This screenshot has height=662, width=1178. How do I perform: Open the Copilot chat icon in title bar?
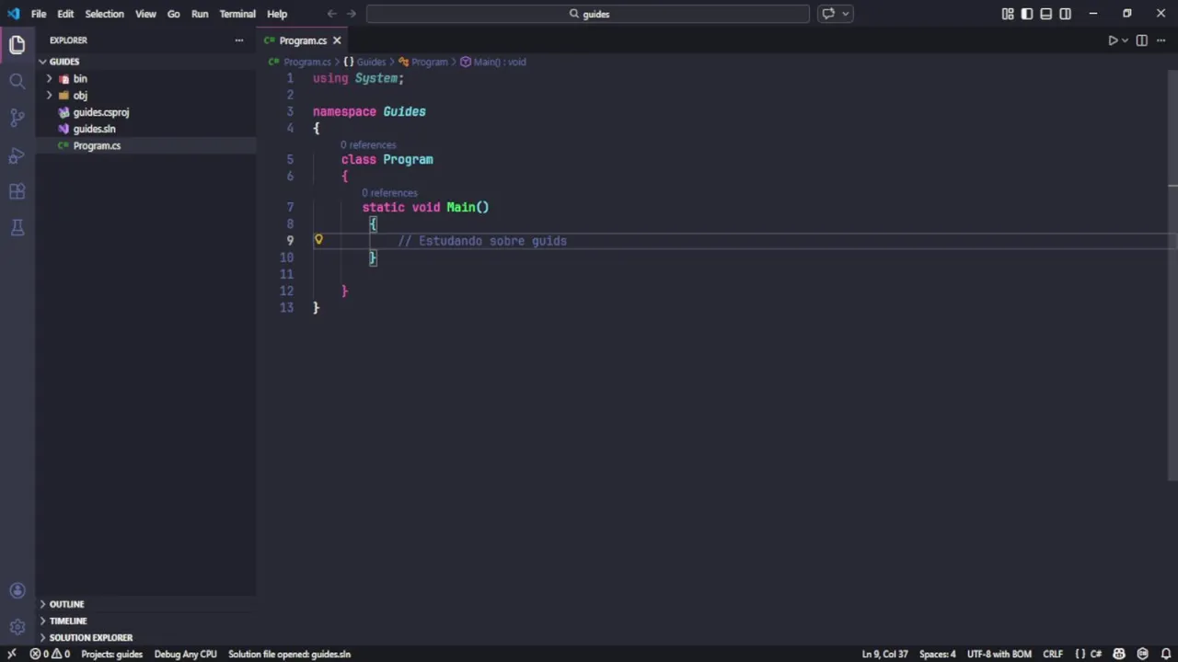click(x=828, y=14)
